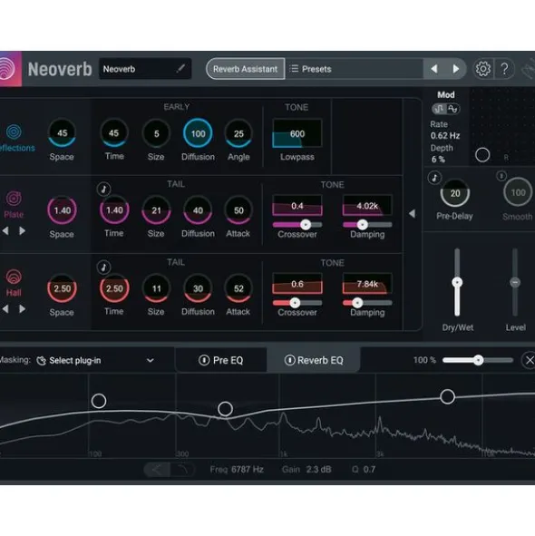Screen dimensions: 535x536
Task: Click the Plate Damping slider handle
Action: [363, 225]
